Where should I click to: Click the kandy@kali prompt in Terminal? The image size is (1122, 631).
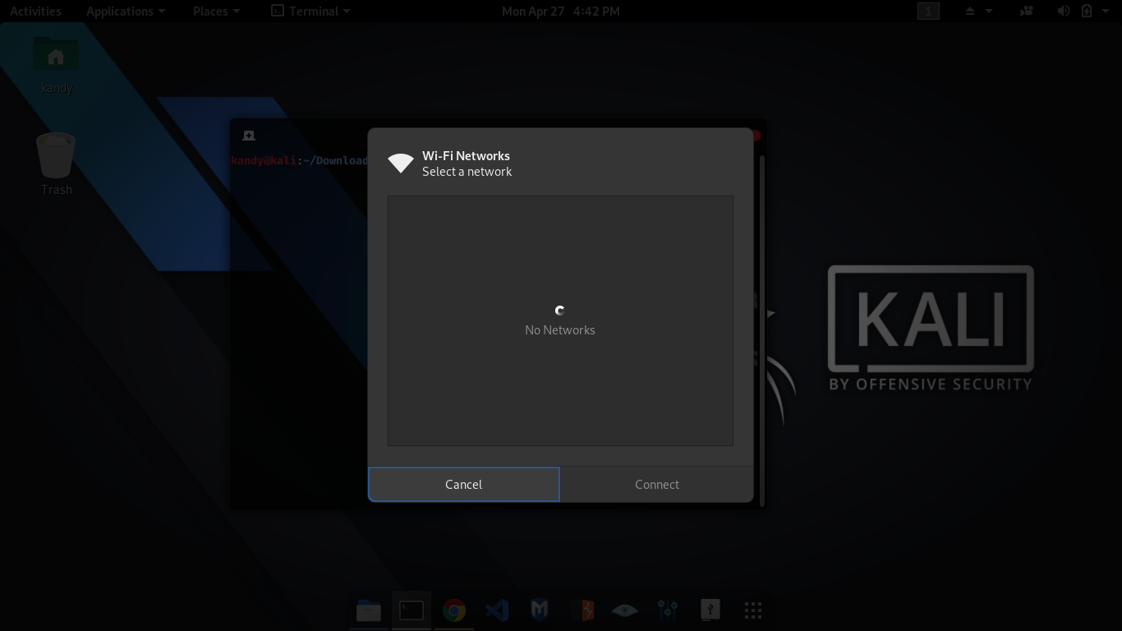[264, 160]
